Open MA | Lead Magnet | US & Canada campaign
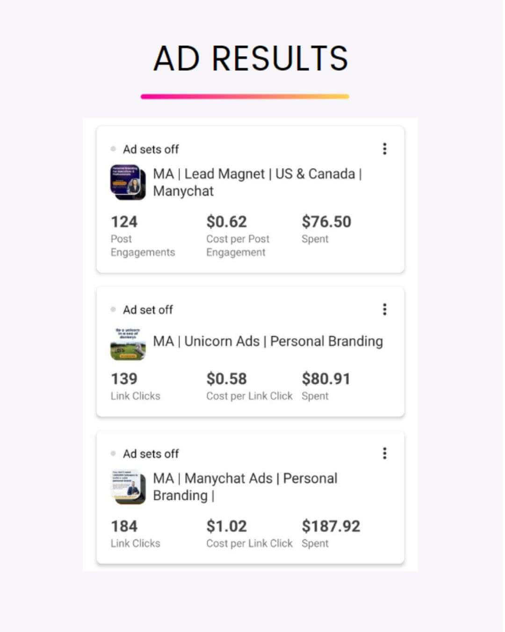The height and width of the screenshot is (632, 505). pyautogui.click(x=257, y=182)
